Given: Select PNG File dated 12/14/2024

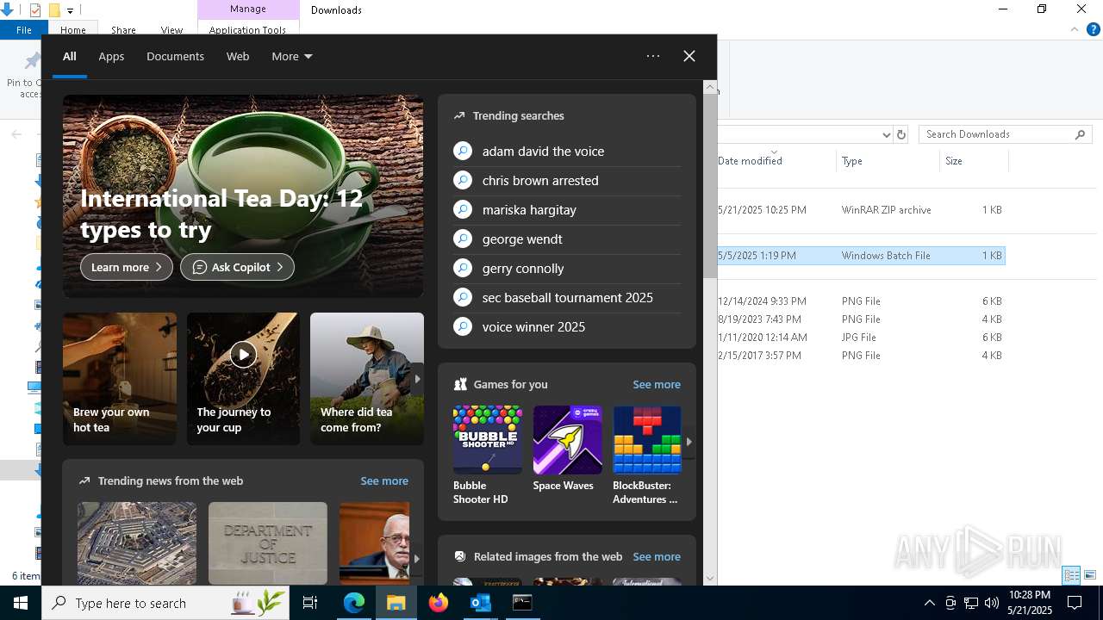Looking at the screenshot, I should click(x=860, y=301).
